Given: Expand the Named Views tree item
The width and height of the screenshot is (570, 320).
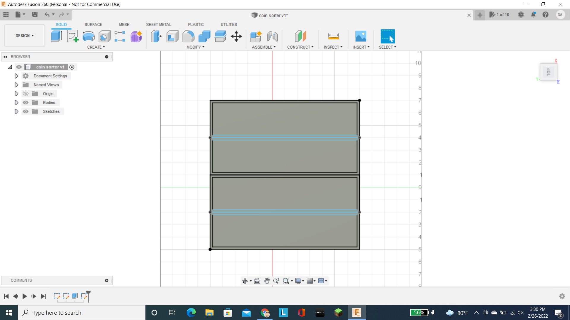Looking at the screenshot, I should pos(16,85).
